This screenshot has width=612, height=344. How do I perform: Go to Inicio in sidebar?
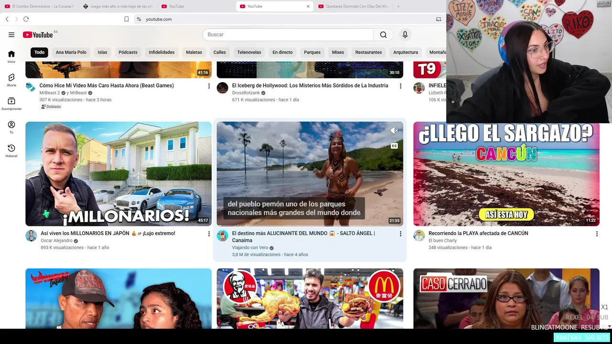[x=11, y=56]
